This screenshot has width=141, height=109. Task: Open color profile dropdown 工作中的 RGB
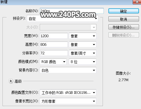[x=68, y=92]
